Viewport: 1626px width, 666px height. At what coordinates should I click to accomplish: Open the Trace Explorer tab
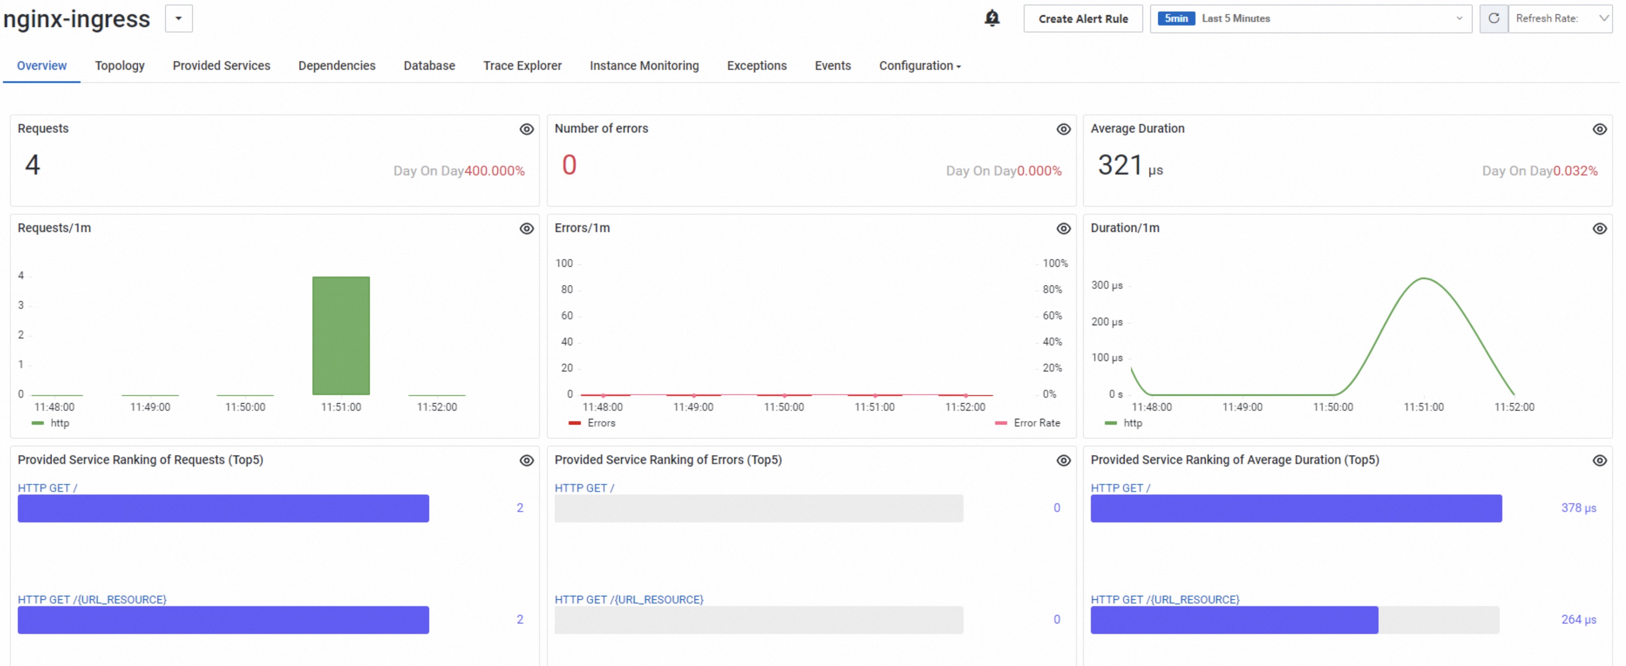(522, 66)
